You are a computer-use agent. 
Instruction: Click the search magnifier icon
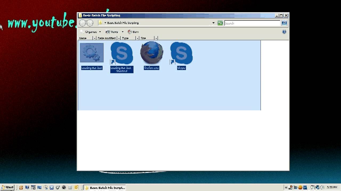(284, 23)
